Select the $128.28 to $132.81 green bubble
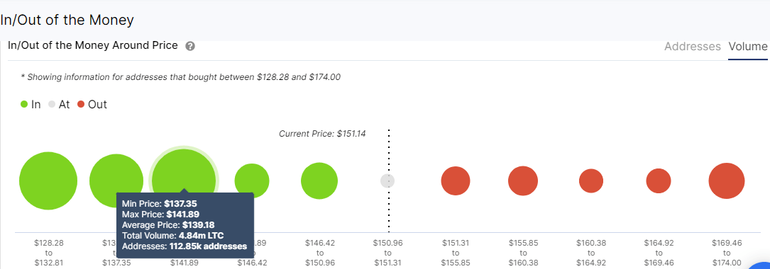Screen dimensions: 770x269 coord(48,181)
